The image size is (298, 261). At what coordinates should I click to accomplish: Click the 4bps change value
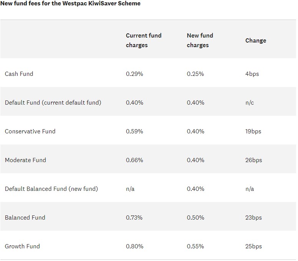(252, 74)
